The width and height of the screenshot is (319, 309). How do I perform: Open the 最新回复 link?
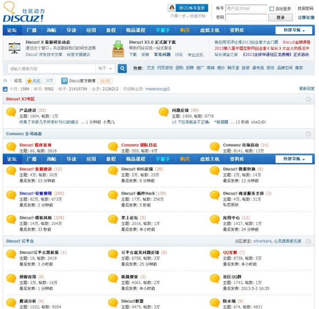[307, 89]
